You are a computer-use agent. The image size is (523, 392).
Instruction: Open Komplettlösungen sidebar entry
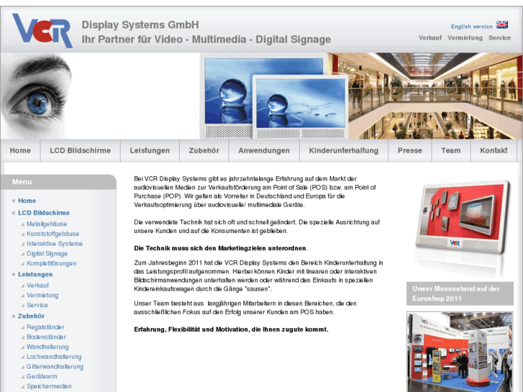tap(51, 263)
